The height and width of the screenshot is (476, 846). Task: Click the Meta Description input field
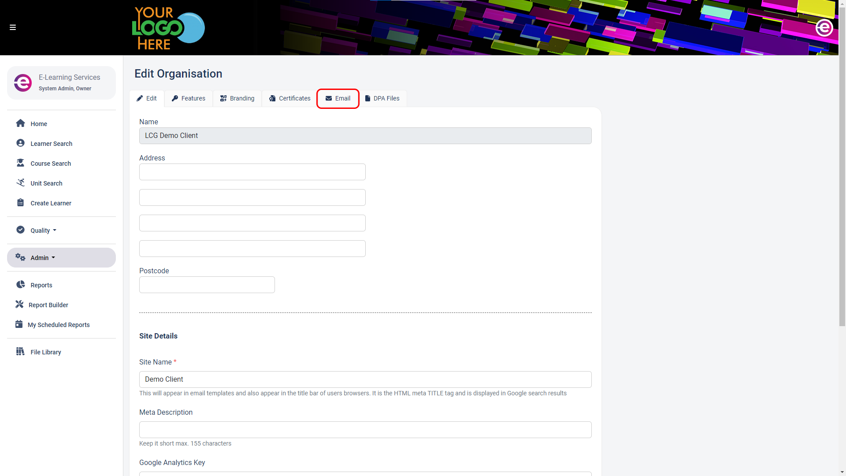(x=365, y=430)
